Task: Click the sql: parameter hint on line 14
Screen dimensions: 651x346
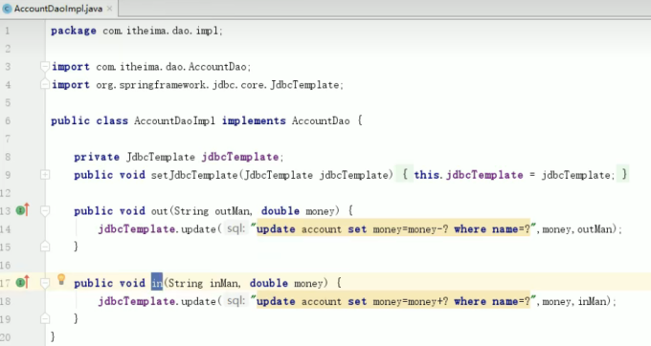Action: (x=236, y=228)
